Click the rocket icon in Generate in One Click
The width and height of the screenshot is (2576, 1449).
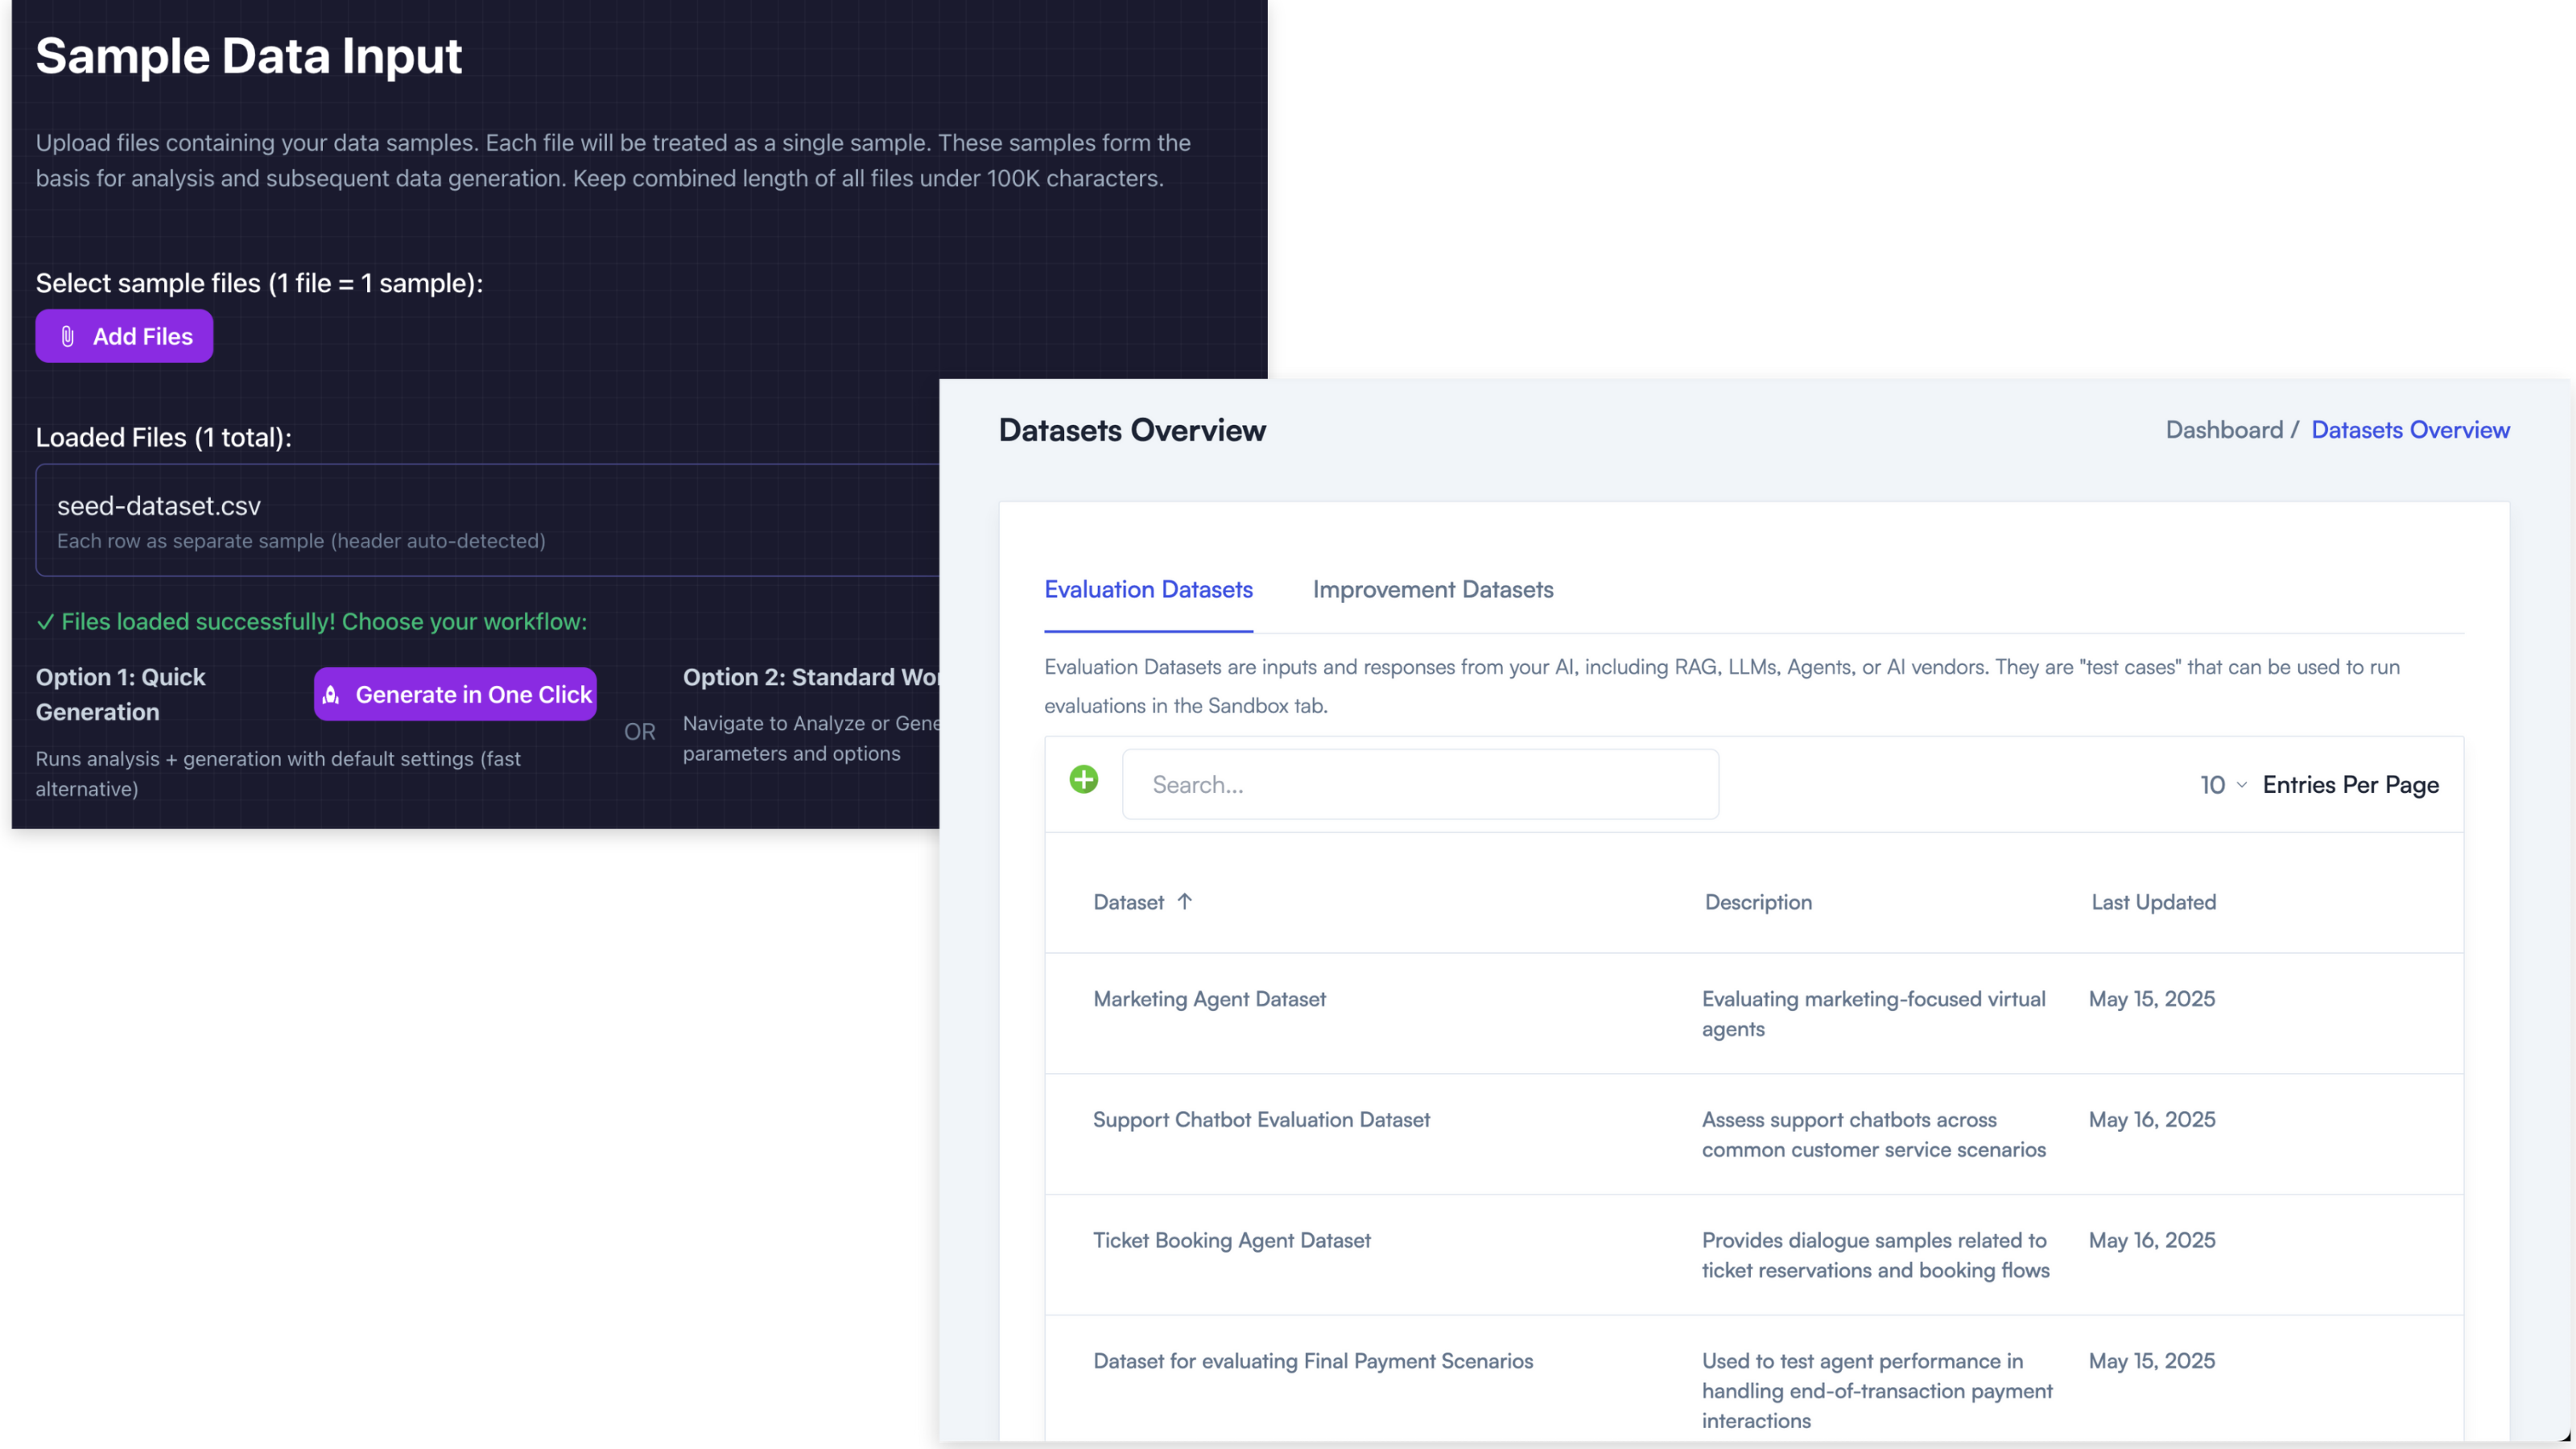pos(332,694)
